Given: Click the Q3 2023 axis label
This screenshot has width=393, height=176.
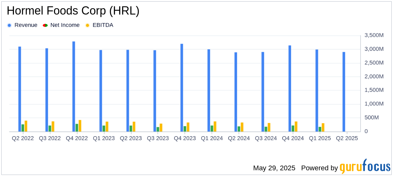Looking at the screenshot, I should point(158,138).
